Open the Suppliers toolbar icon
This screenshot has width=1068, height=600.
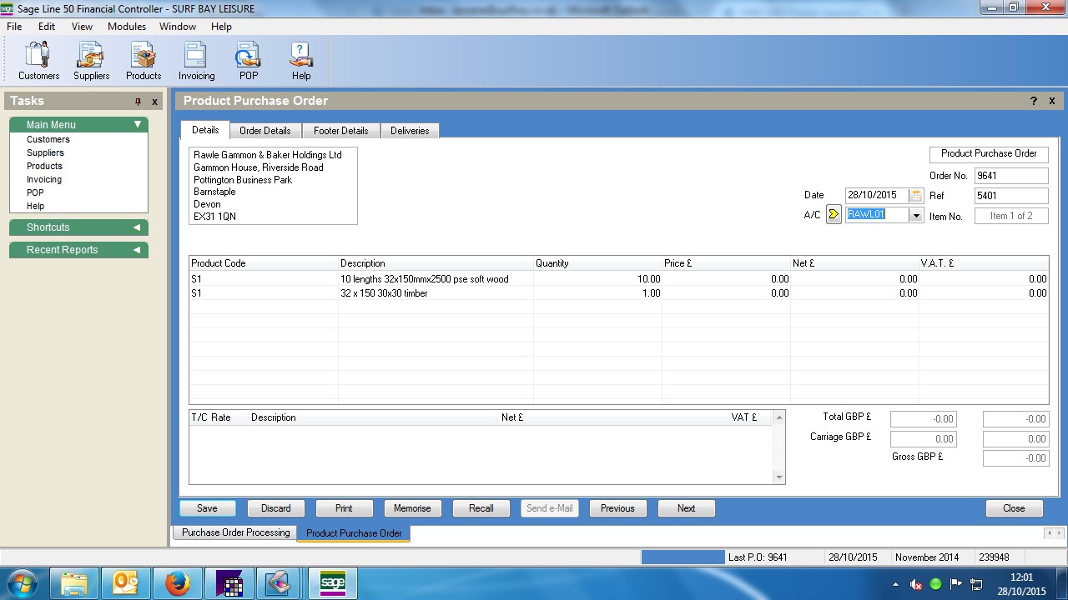[x=91, y=61]
